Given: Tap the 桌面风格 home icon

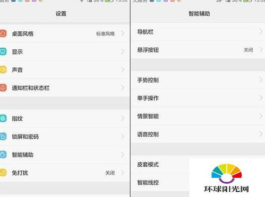Looking at the screenshot, I should click(3, 33).
